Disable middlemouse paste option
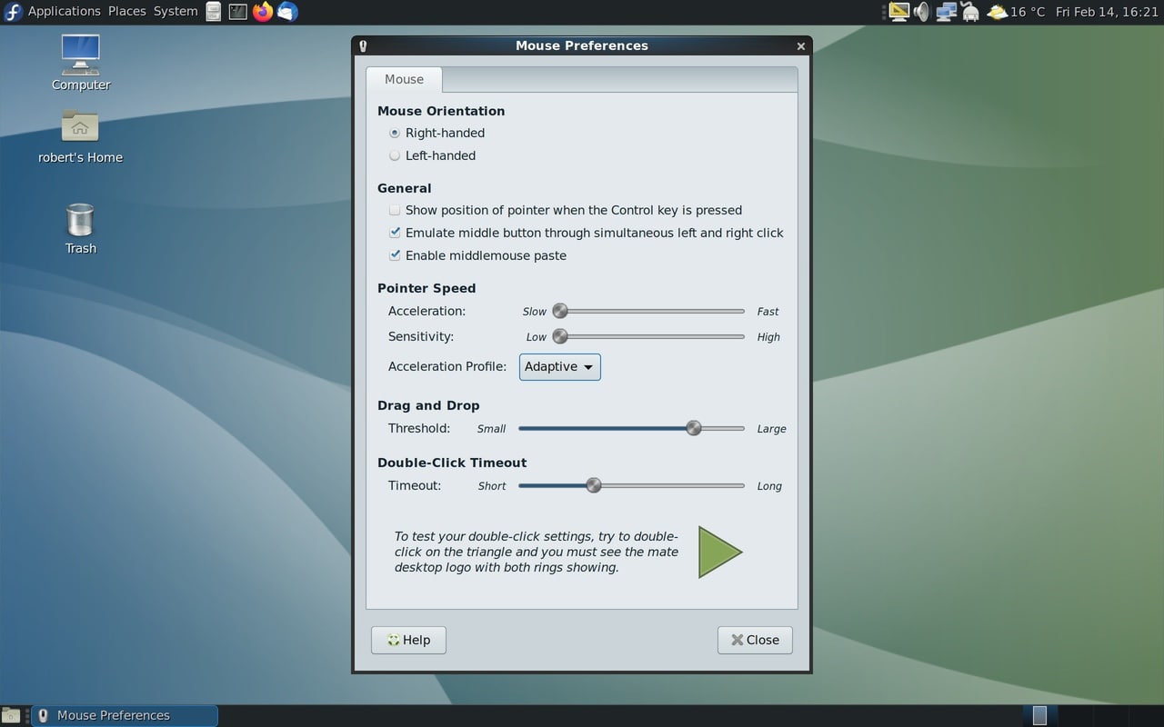 point(395,255)
